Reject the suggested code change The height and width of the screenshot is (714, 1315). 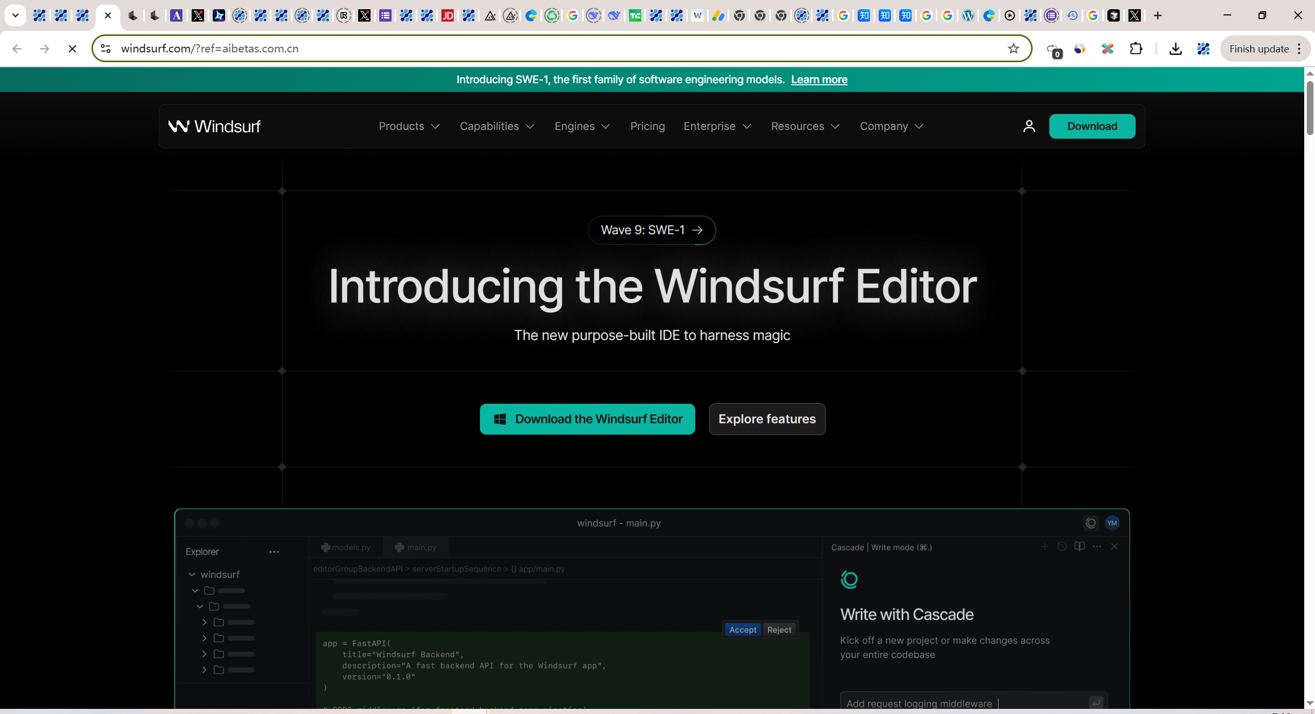tap(779, 630)
